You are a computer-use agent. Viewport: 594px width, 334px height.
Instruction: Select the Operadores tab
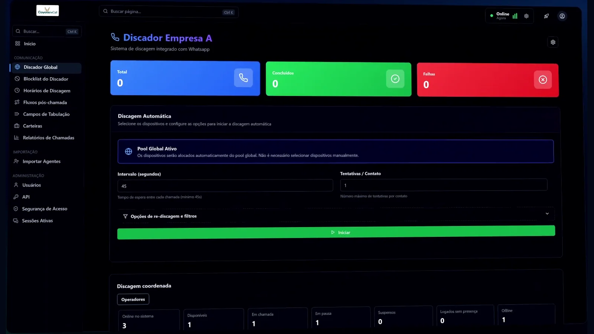133,299
